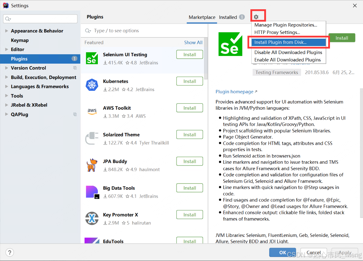Install the Key Promoter X plugin
The width and height of the screenshot is (363, 261).
coord(190,215)
